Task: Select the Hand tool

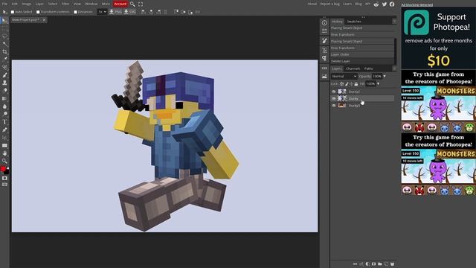Action: (4, 153)
